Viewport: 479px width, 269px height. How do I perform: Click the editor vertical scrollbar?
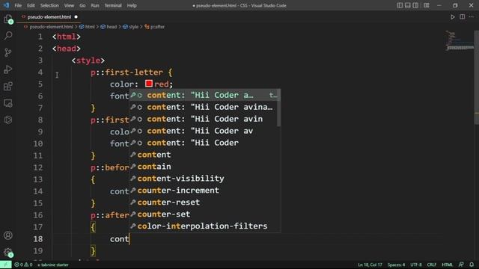pos(476,78)
